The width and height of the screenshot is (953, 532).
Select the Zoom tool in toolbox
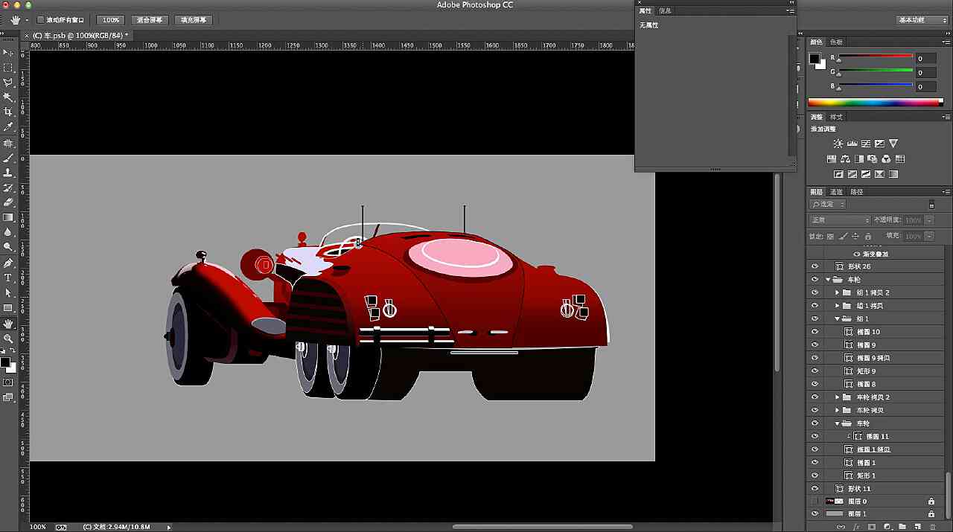click(x=8, y=338)
